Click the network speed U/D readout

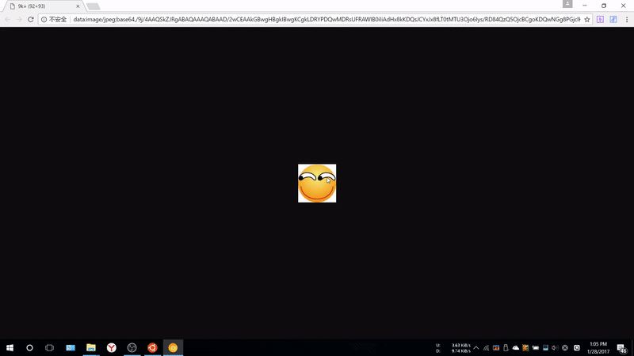(453, 348)
